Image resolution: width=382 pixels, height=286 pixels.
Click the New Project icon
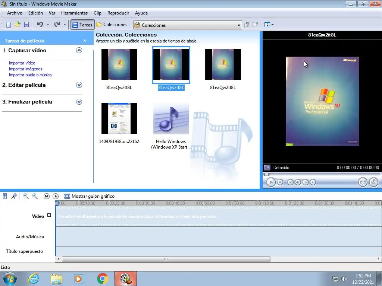pos(9,25)
